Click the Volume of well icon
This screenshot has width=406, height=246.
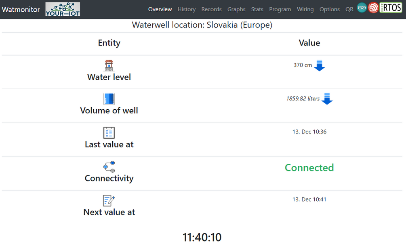tap(109, 98)
